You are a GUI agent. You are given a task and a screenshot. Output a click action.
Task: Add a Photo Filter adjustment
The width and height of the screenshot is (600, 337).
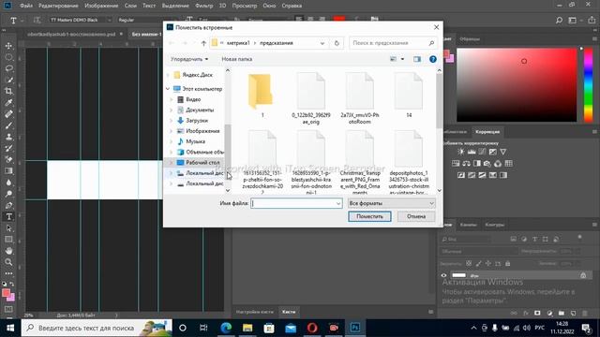pyautogui.click(x=487, y=164)
